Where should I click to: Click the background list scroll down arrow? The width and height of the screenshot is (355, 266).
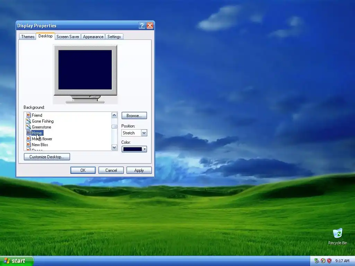coord(114,148)
